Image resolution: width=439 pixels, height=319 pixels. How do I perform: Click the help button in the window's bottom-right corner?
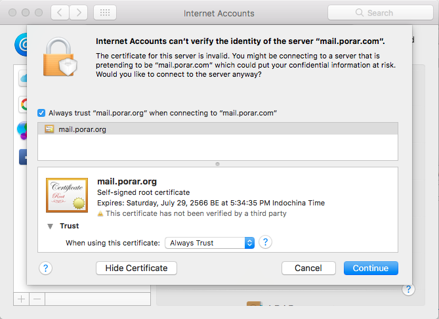click(x=408, y=289)
